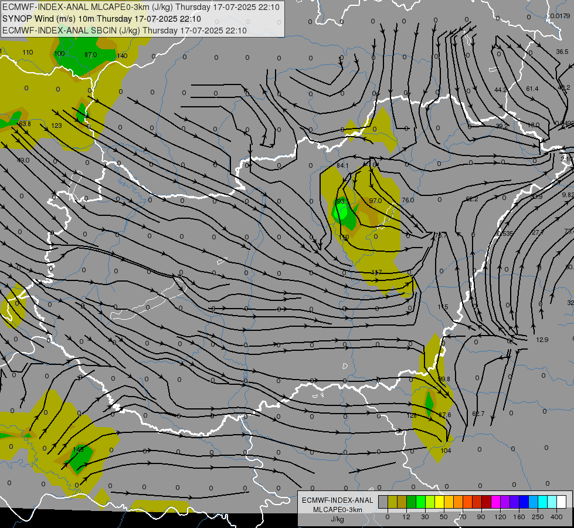
Task: Click the legend tick label 50
Action: point(443,517)
